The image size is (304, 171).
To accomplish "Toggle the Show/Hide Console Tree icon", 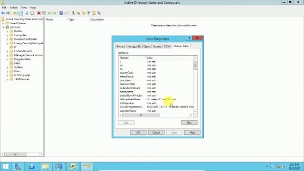I will click(20, 13).
